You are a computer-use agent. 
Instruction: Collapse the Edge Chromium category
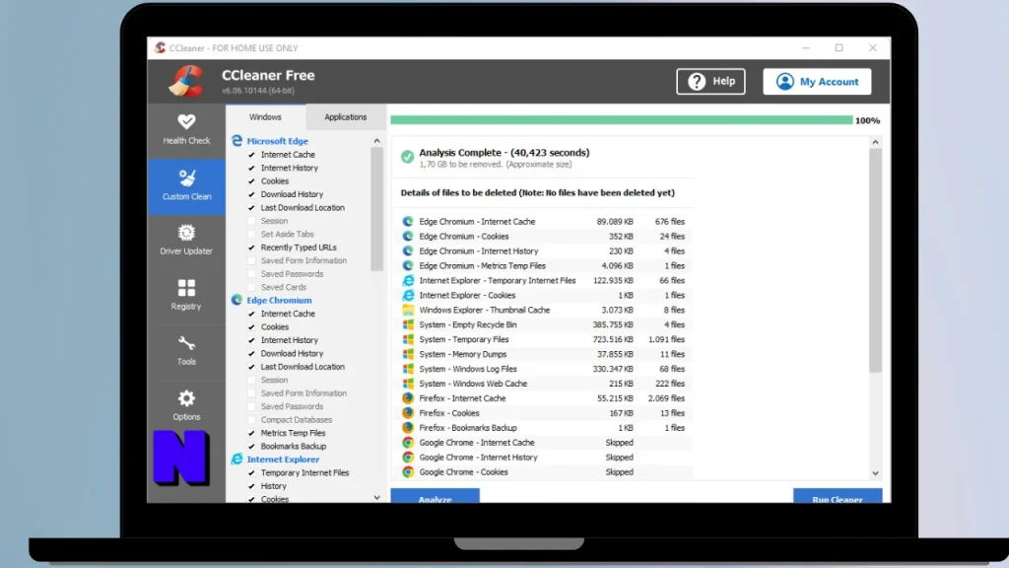(x=279, y=300)
